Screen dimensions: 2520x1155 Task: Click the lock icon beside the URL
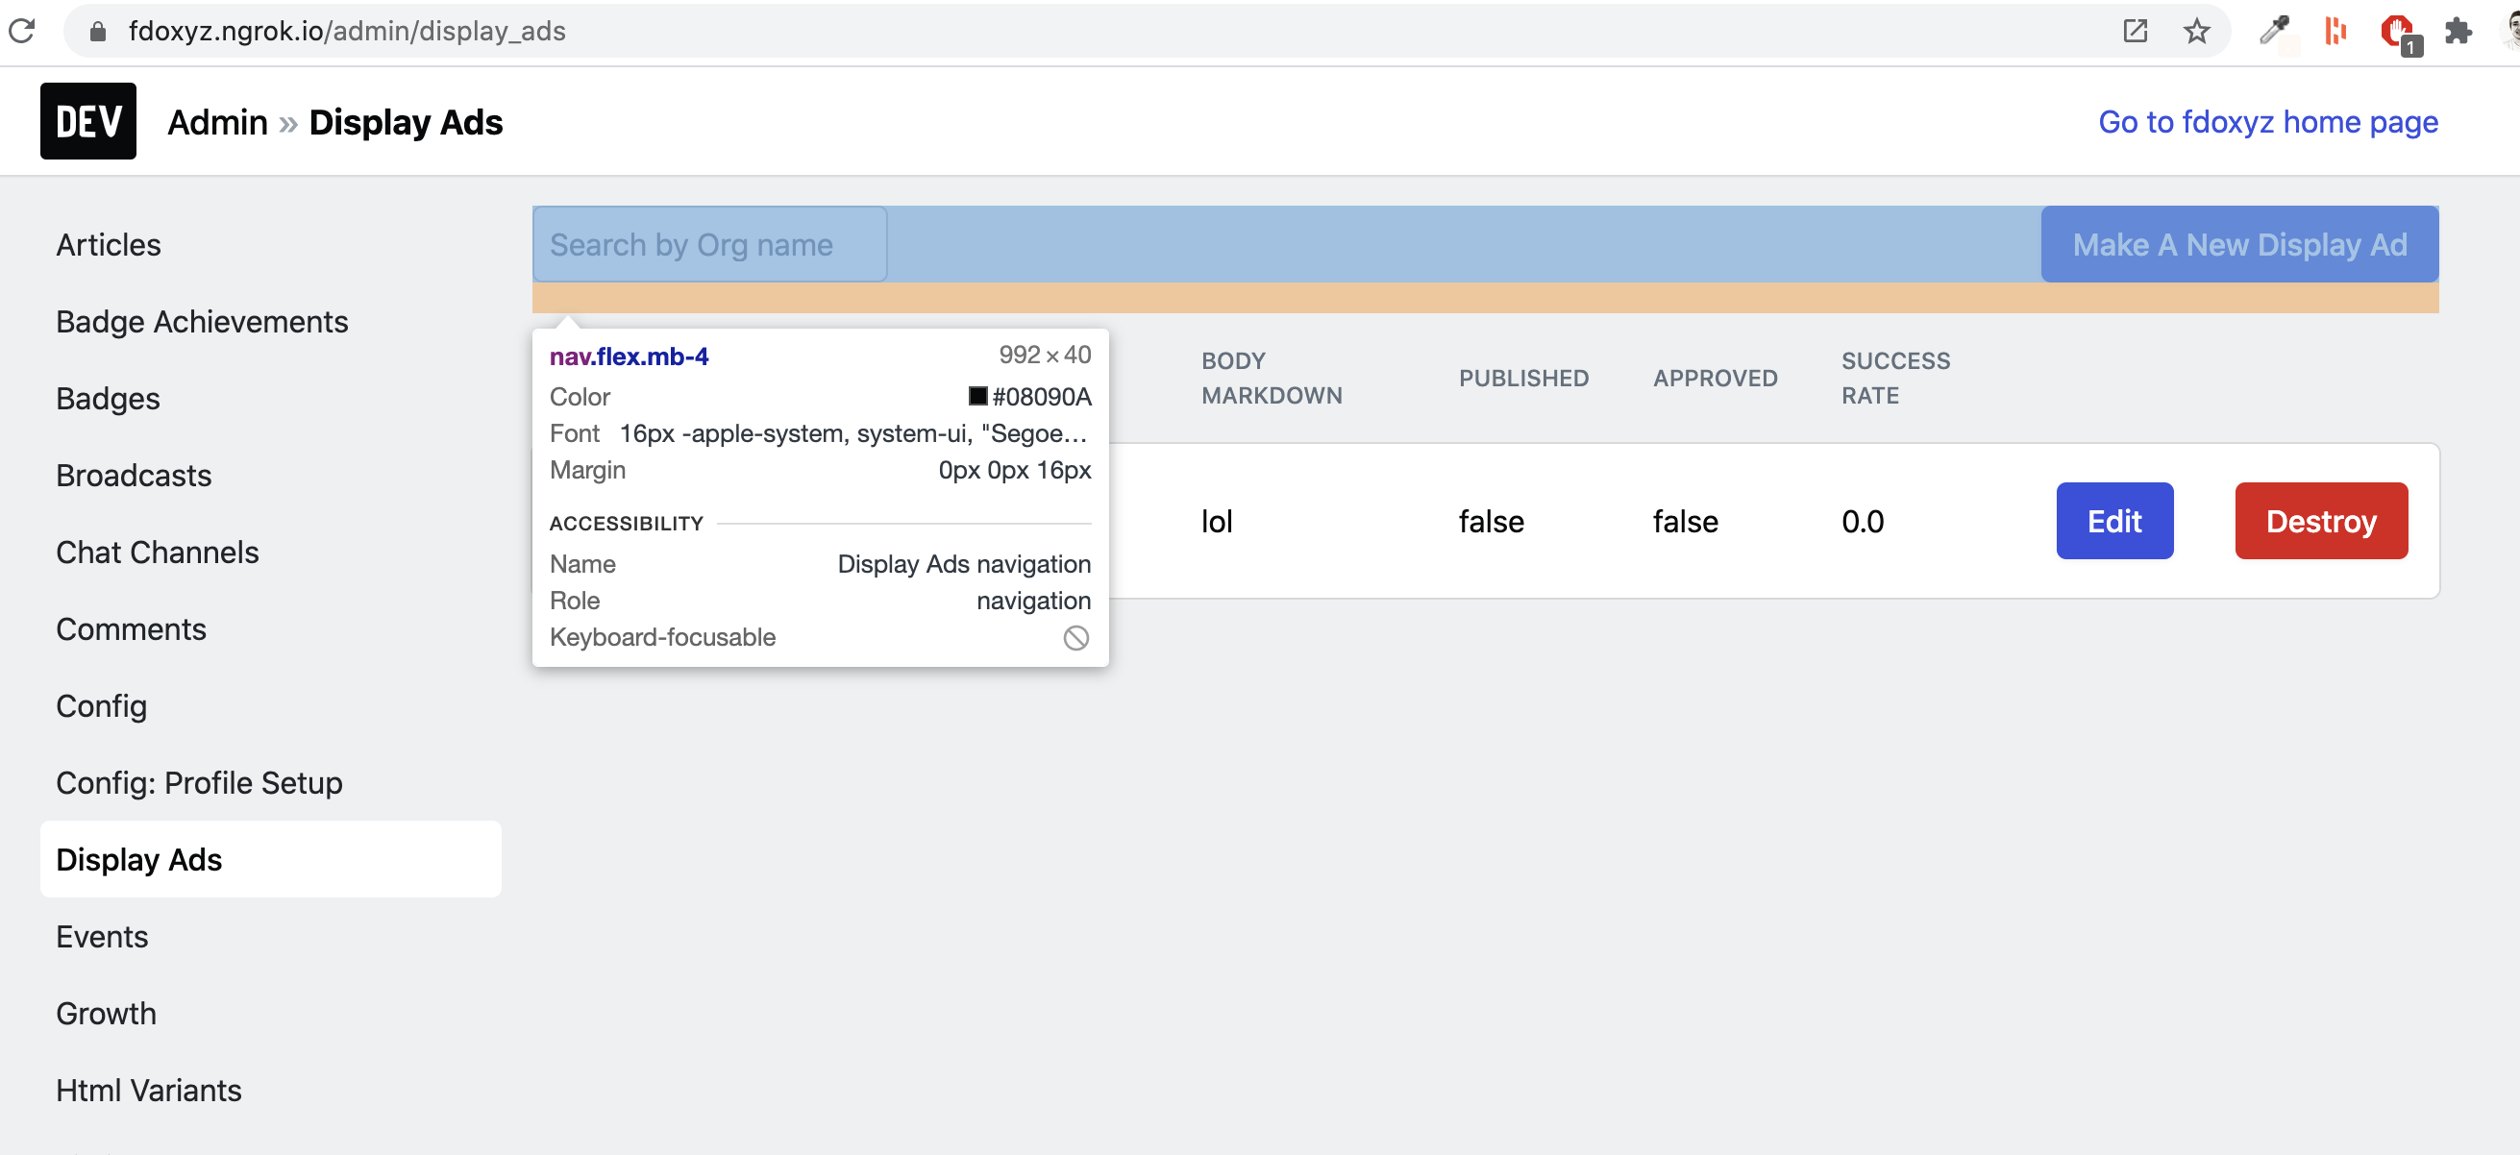[x=97, y=32]
